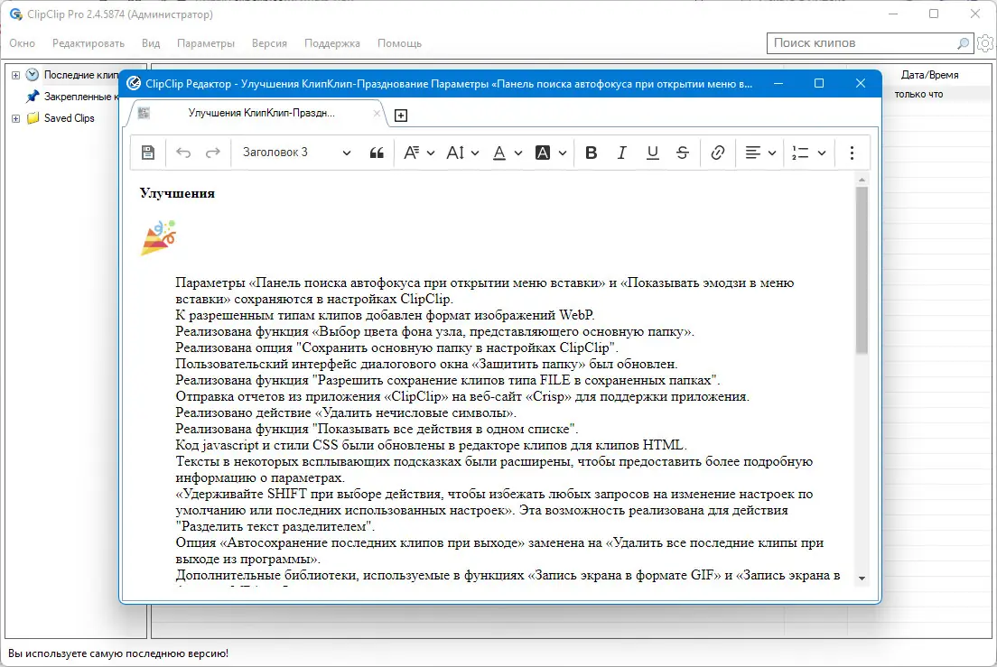Open numbered list style dropdown arrow
Viewport: 997px width, 667px height.
(x=822, y=153)
